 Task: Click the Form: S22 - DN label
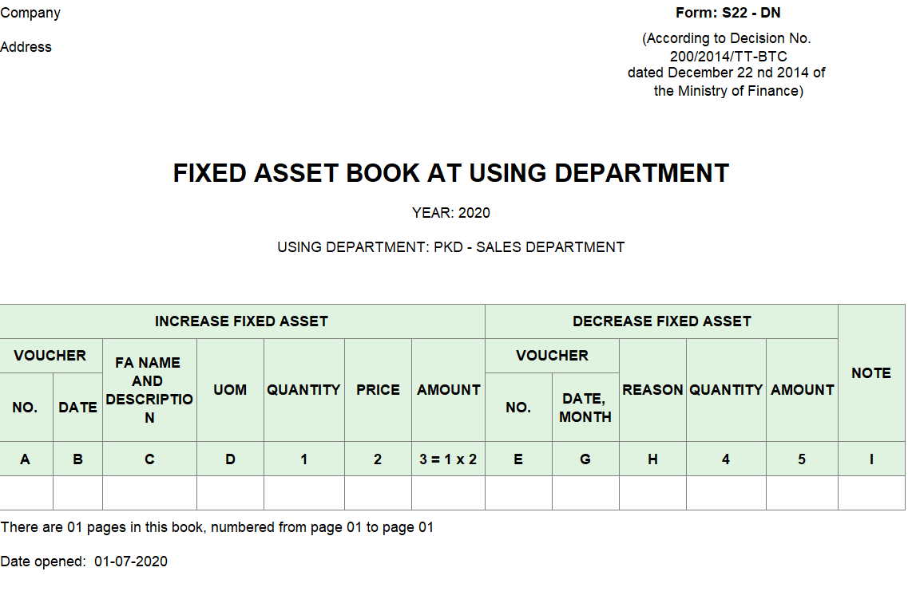pos(728,13)
